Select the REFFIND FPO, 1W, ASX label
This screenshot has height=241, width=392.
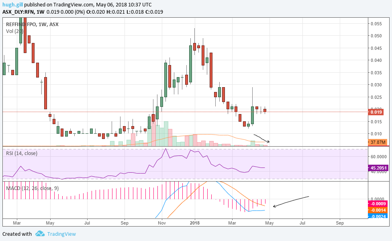coord(32,24)
